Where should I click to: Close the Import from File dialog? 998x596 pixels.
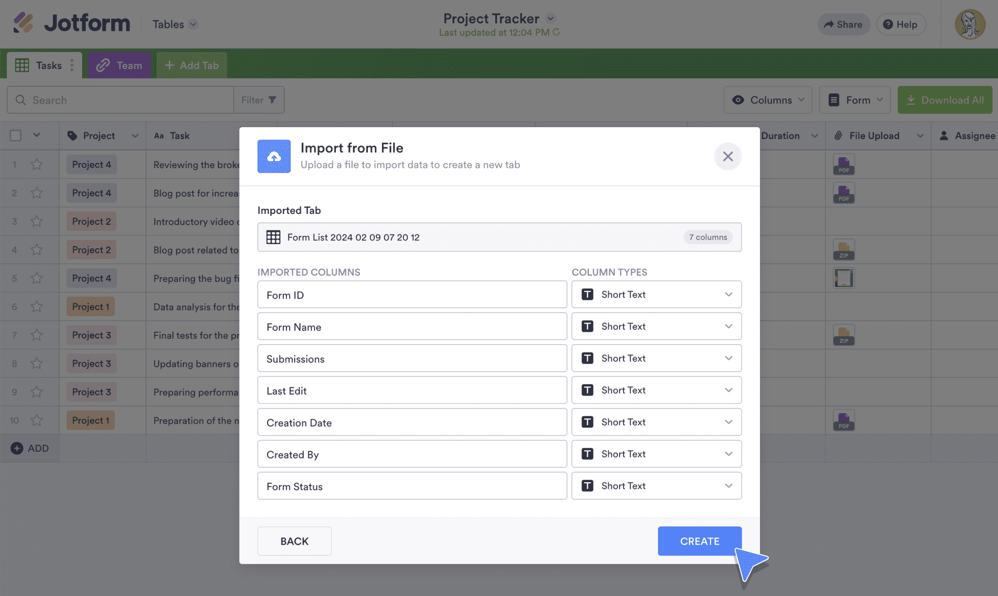[x=727, y=156]
